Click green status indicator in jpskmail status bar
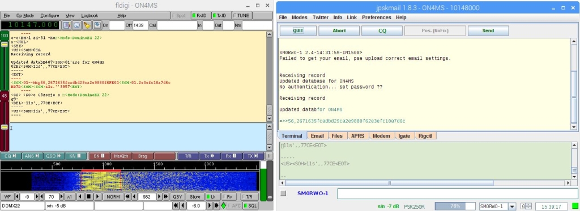The width and height of the screenshot is (580, 211). [x=575, y=206]
